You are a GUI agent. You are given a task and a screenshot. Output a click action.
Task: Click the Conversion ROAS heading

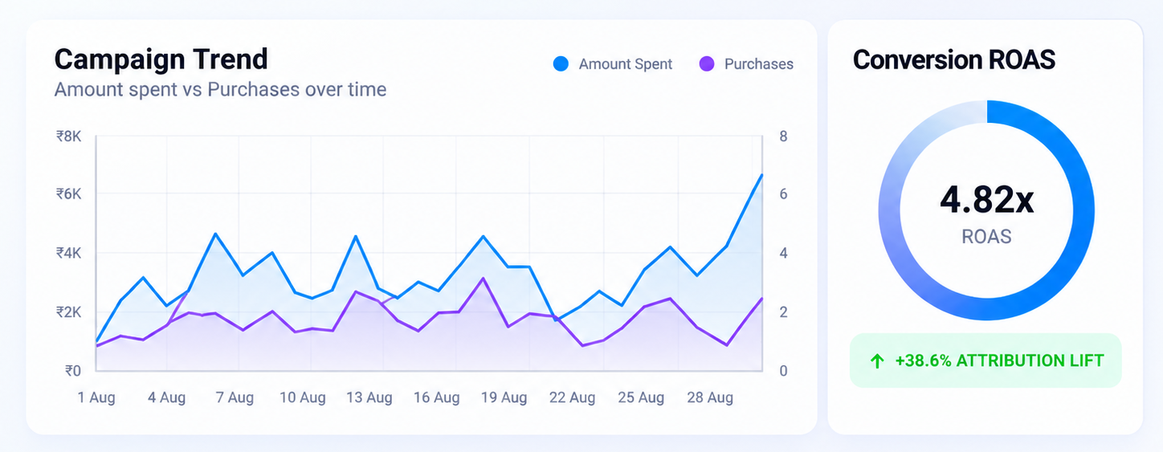[954, 59]
